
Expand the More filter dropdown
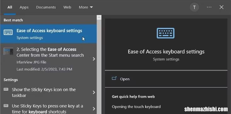tap(86, 7)
